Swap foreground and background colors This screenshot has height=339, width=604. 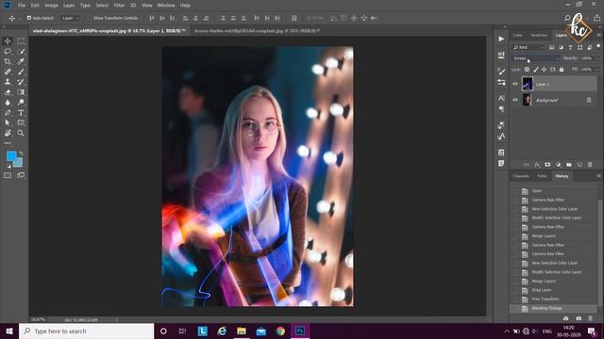coord(21,153)
